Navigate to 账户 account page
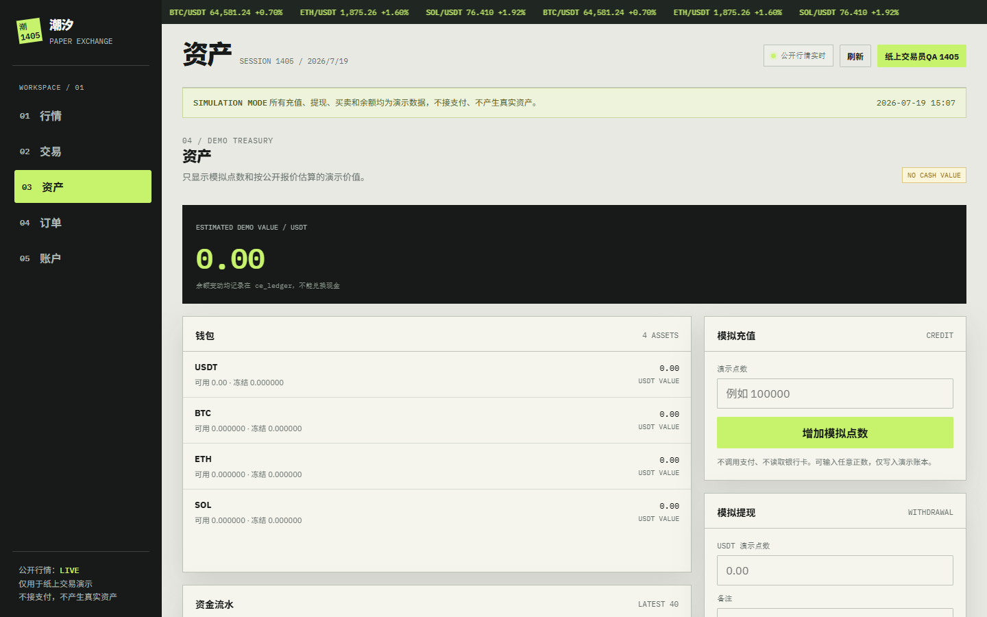Screen dimensions: 987x617 [x=83, y=258]
